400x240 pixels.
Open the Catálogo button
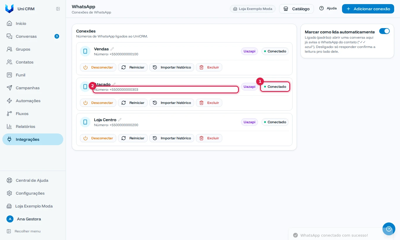[x=296, y=9]
